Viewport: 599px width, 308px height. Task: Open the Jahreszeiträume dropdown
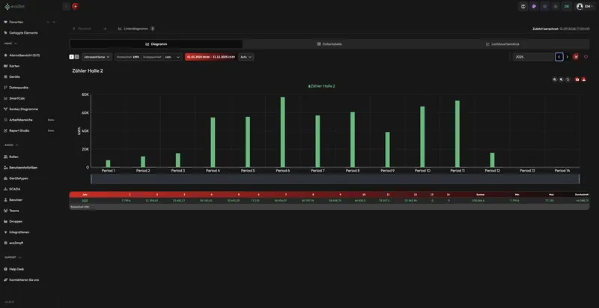click(x=97, y=57)
